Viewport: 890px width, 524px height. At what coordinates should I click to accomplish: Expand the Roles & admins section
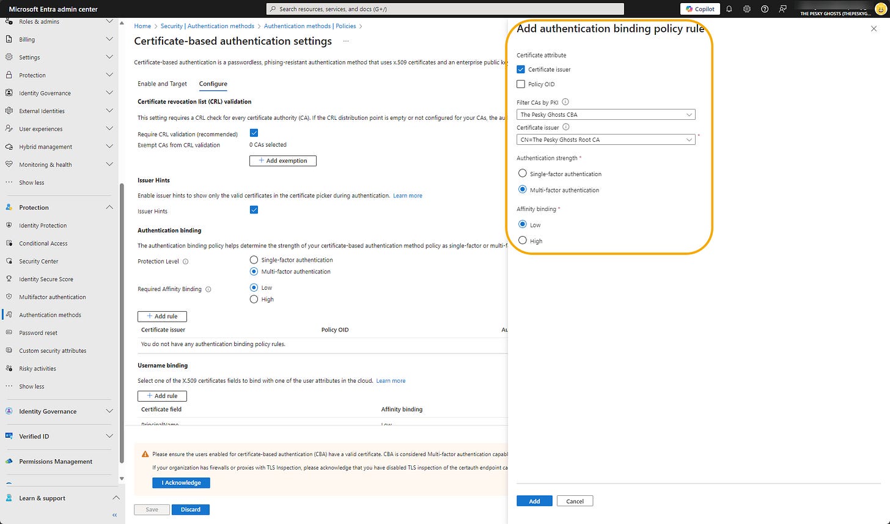click(109, 21)
